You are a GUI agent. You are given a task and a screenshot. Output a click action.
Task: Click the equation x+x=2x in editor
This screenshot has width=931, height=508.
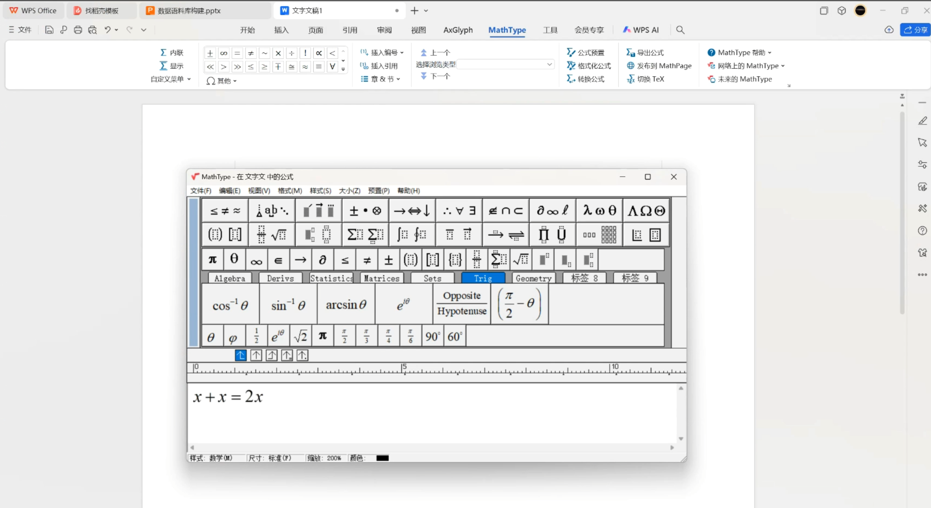(228, 396)
